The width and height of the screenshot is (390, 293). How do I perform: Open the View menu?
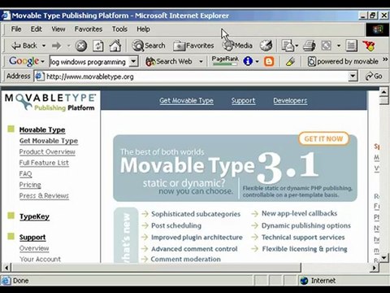(58, 29)
